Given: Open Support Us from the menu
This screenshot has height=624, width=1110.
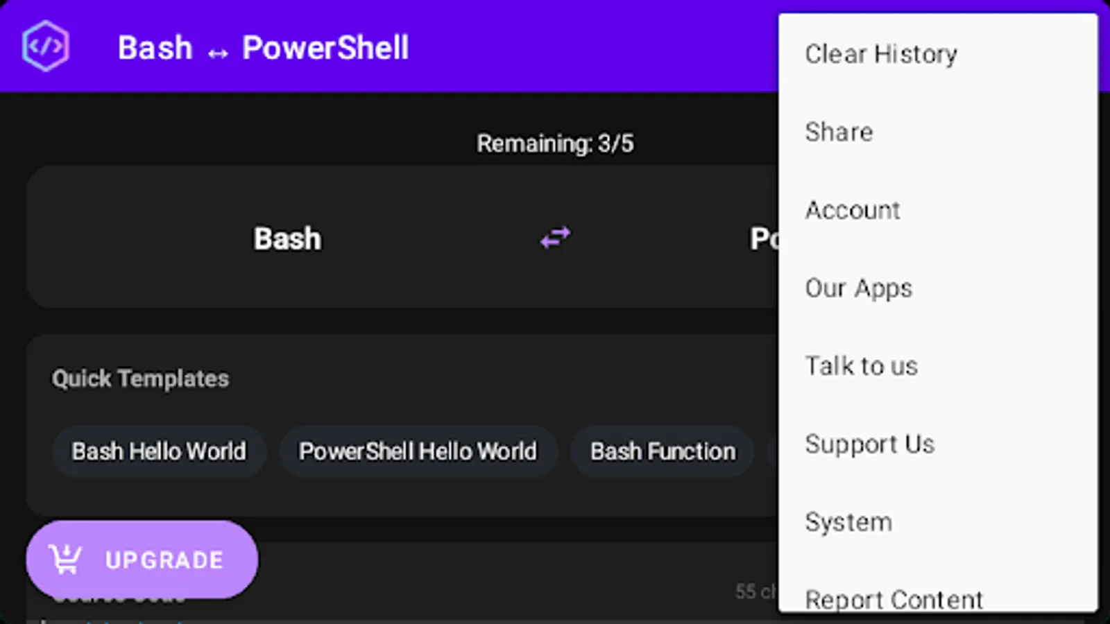Looking at the screenshot, I should [x=870, y=444].
